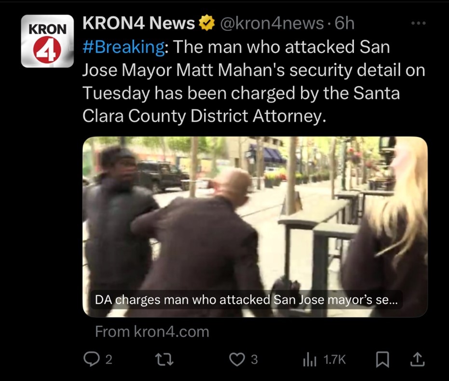Click the KRON 4 profile avatar
This screenshot has height=381, width=449.
(x=48, y=41)
